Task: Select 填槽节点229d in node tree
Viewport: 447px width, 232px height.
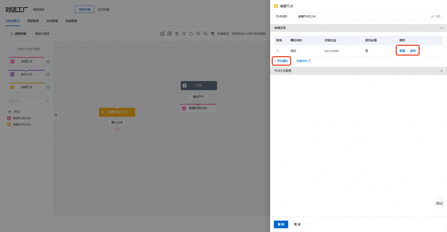Action: coord(22,124)
